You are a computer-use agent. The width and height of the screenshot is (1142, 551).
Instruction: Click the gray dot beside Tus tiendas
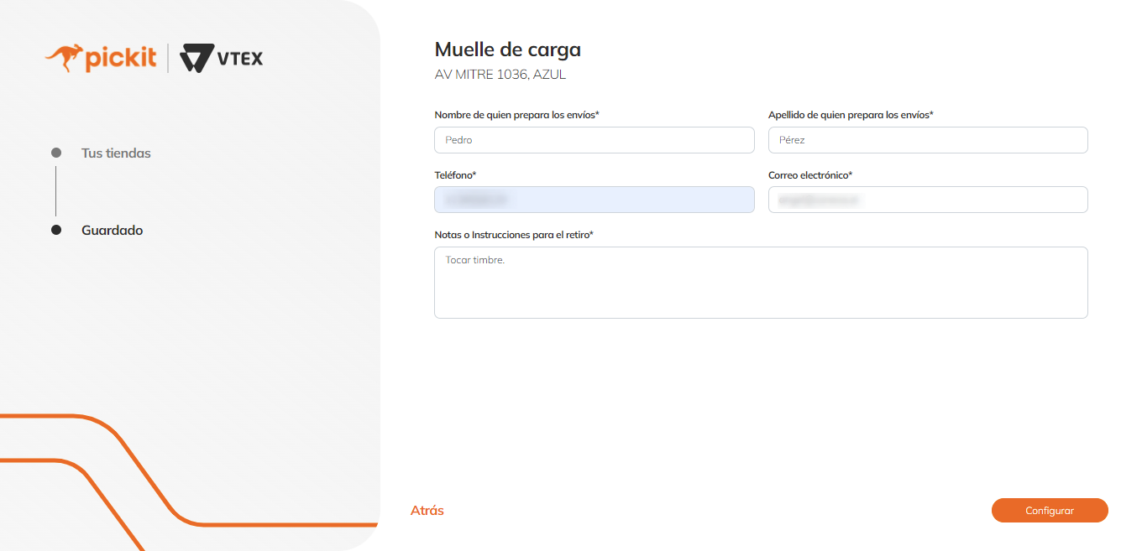(x=56, y=153)
